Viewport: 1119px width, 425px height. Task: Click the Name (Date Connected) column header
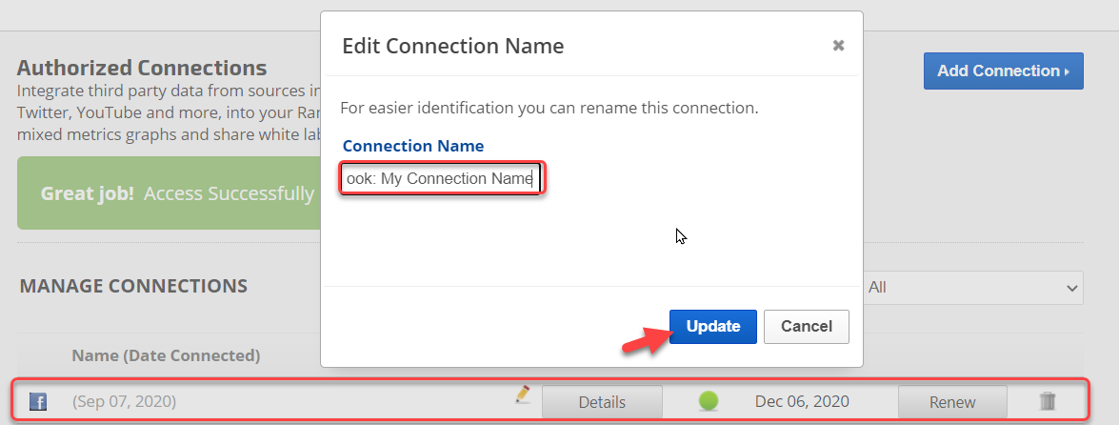(x=166, y=355)
